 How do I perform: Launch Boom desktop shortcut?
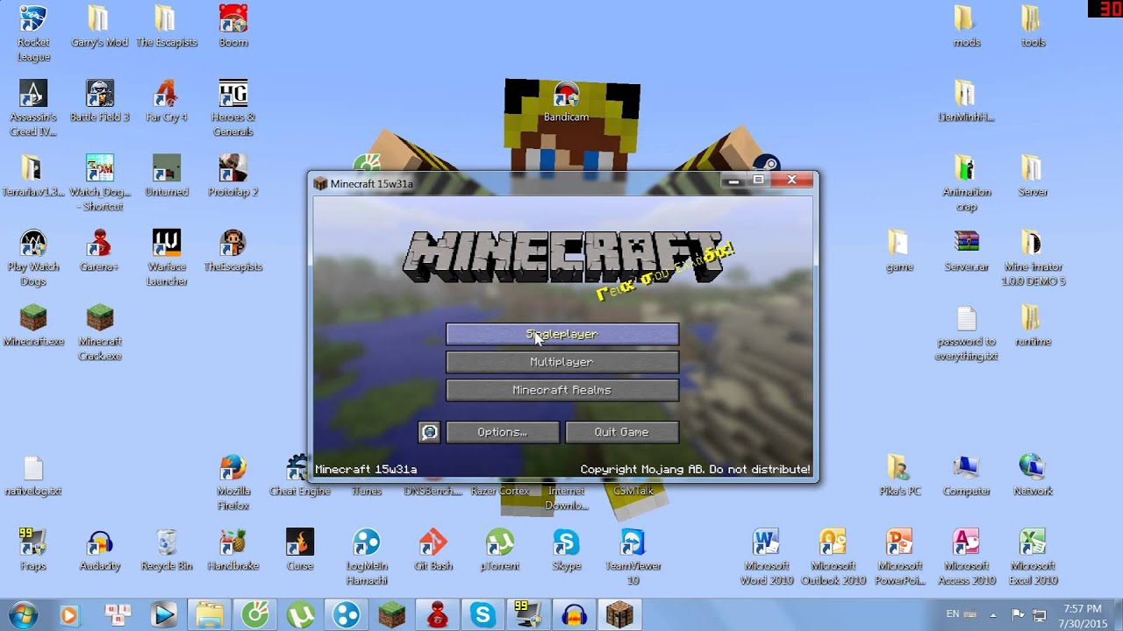[x=233, y=26]
